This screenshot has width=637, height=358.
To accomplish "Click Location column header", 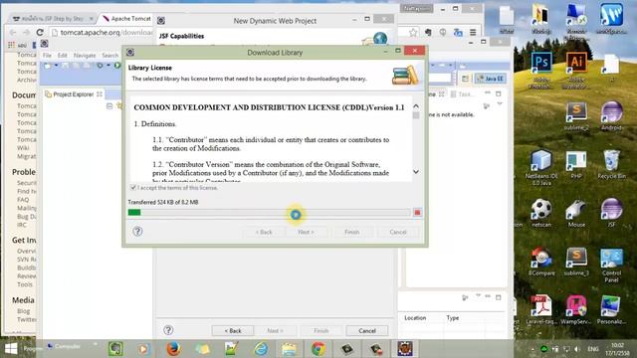I will point(415,318).
